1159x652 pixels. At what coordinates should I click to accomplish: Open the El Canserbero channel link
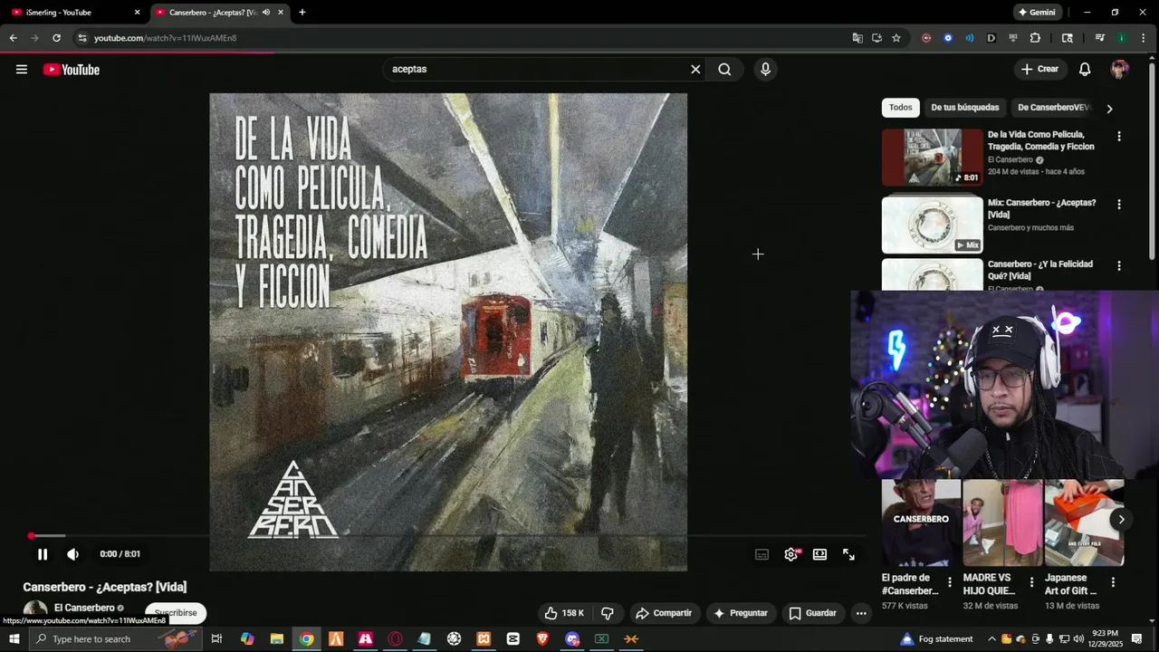84,608
